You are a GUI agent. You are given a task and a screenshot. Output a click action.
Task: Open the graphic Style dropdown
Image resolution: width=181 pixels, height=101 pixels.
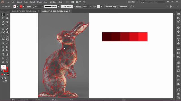tap(101, 6)
